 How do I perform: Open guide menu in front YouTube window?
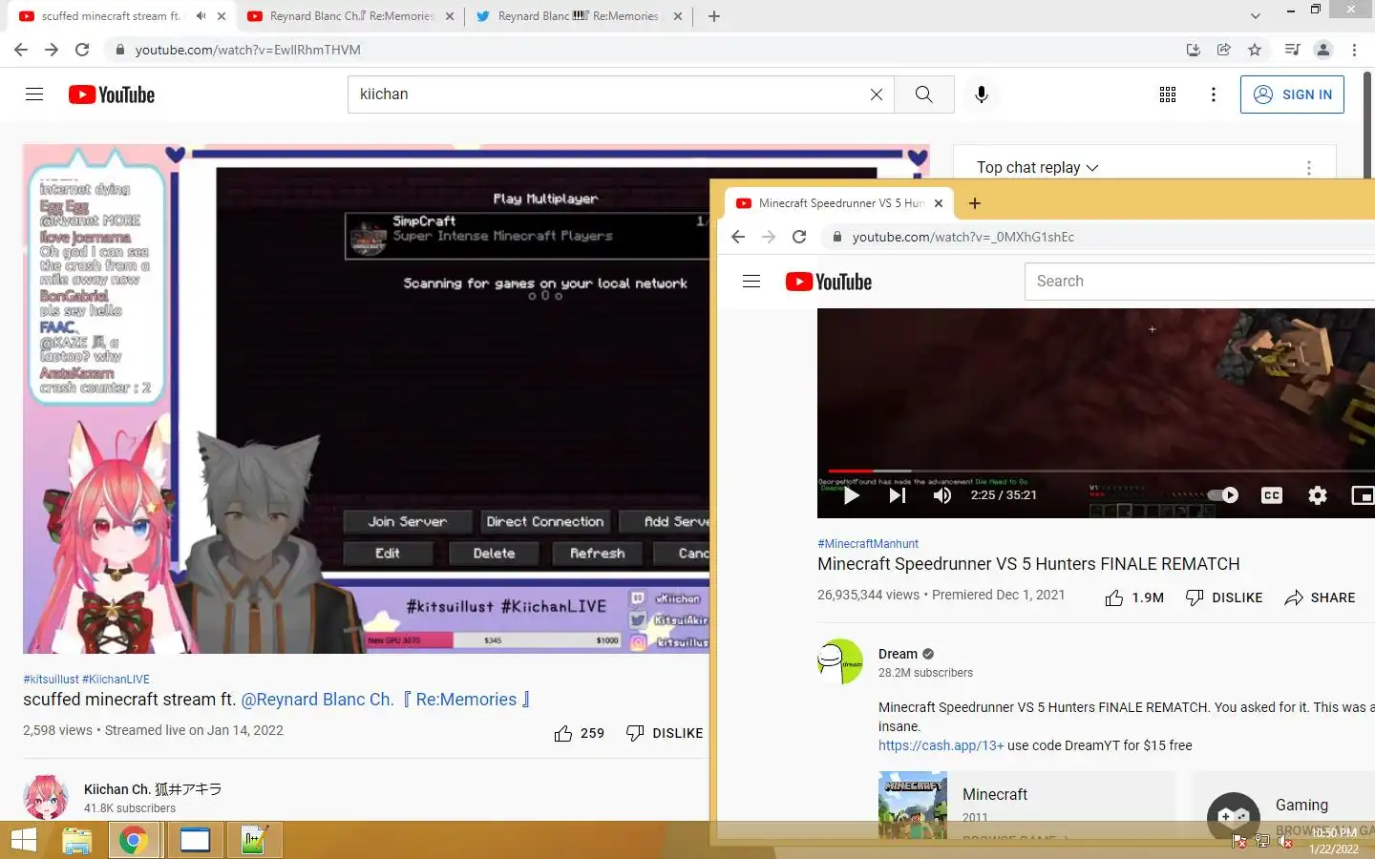pos(751,282)
